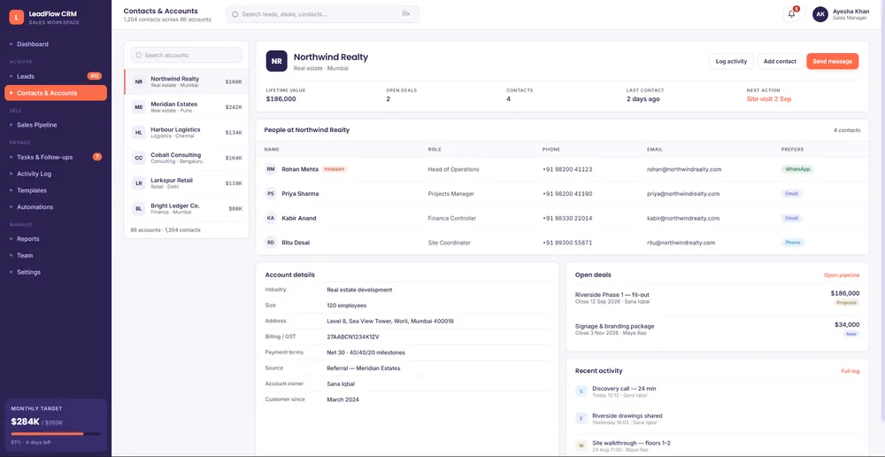The image size is (885, 457).
Task: Select the Bright Ledger Co. account row
Action: tap(186, 208)
